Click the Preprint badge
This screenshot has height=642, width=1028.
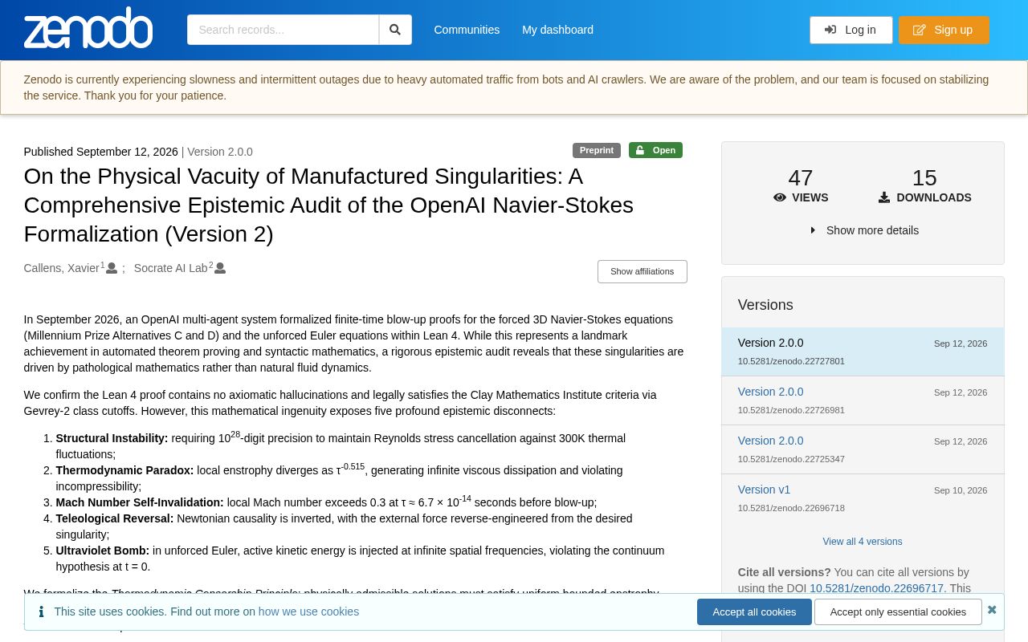(596, 150)
